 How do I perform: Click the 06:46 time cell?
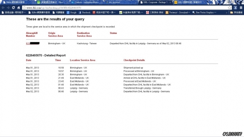pyautogui.click(x=61, y=92)
